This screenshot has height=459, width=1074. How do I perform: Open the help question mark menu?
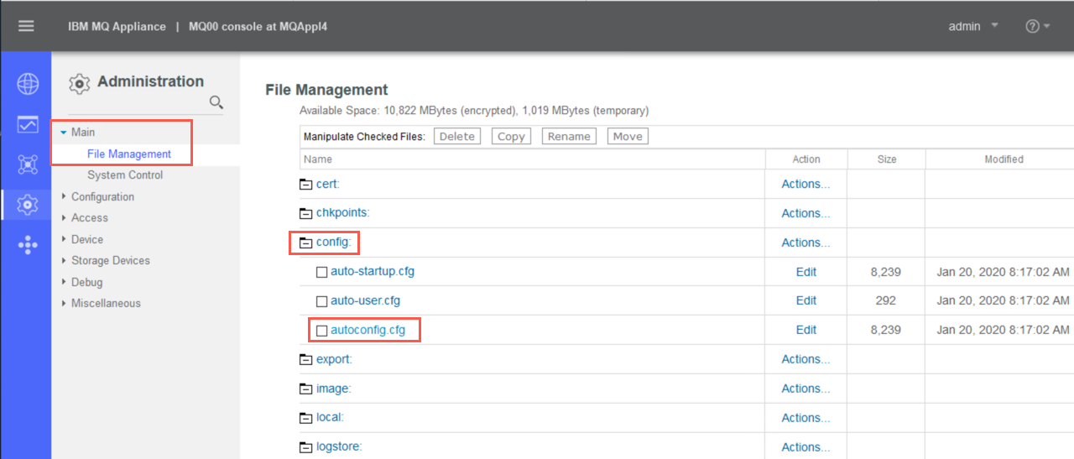[x=1037, y=26]
